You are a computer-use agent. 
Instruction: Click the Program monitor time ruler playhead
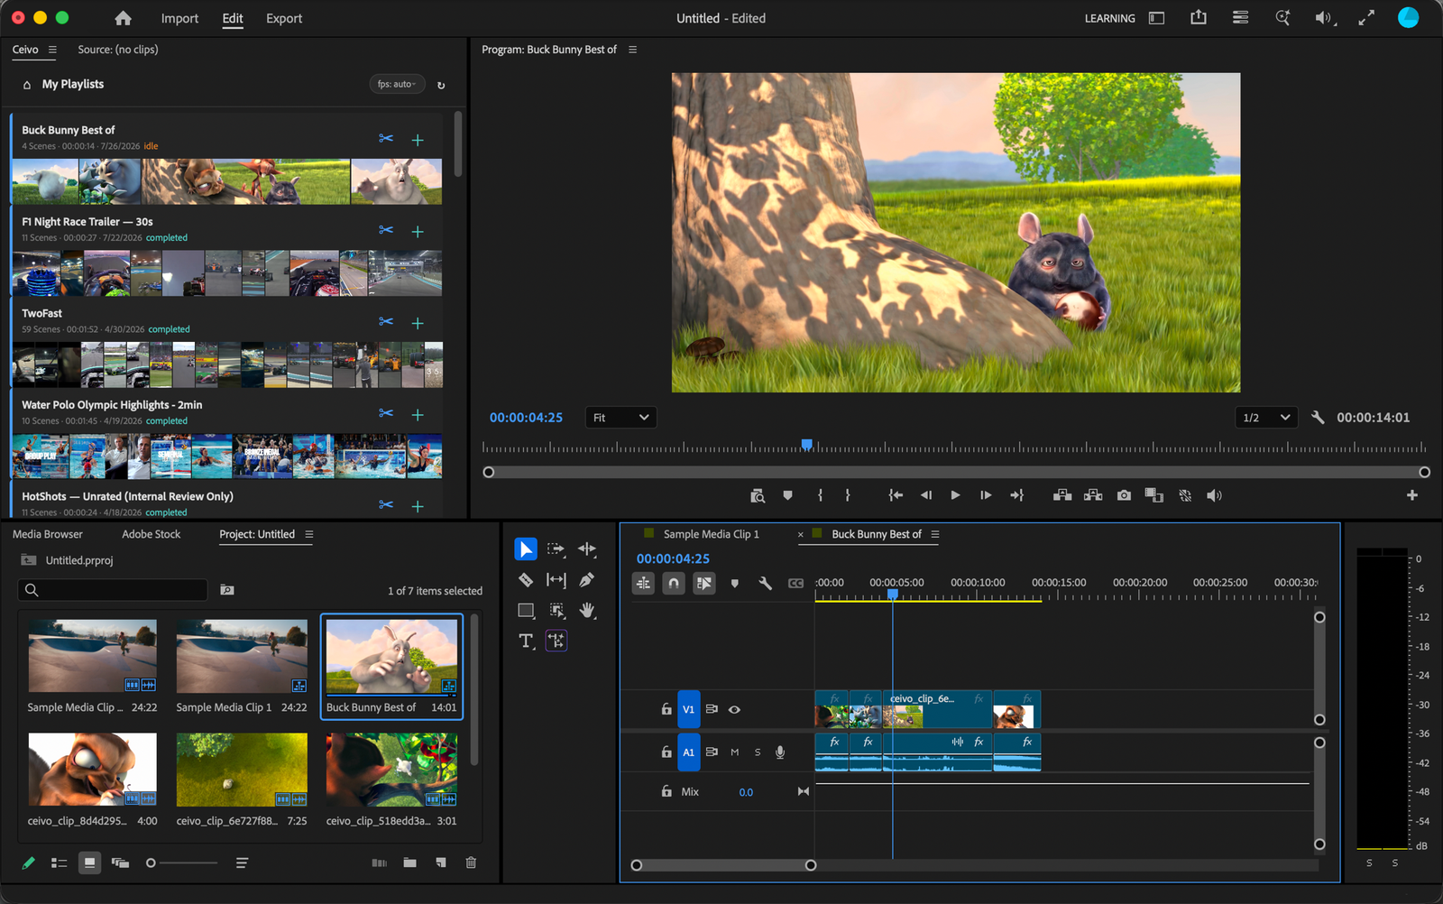(807, 445)
